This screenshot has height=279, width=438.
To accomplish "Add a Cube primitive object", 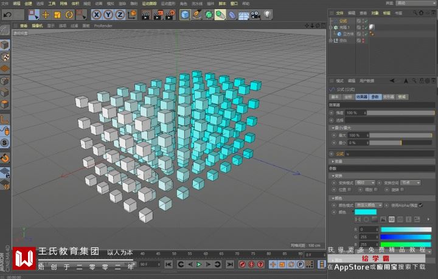I will (185, 15).
